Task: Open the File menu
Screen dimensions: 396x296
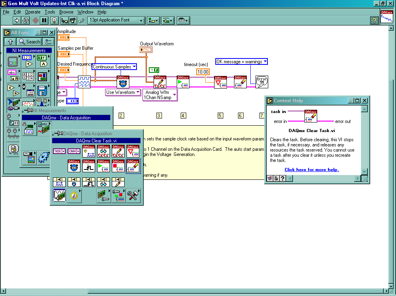Action: (x=6, y=12)
